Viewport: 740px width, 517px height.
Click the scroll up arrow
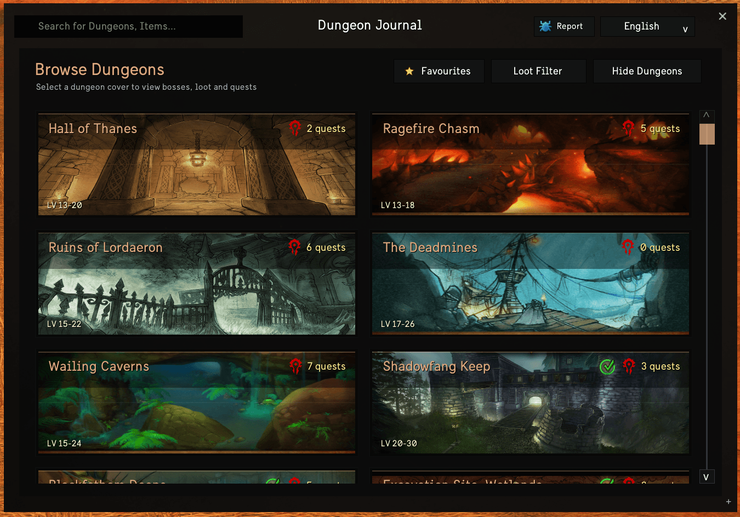pos(707,116)
